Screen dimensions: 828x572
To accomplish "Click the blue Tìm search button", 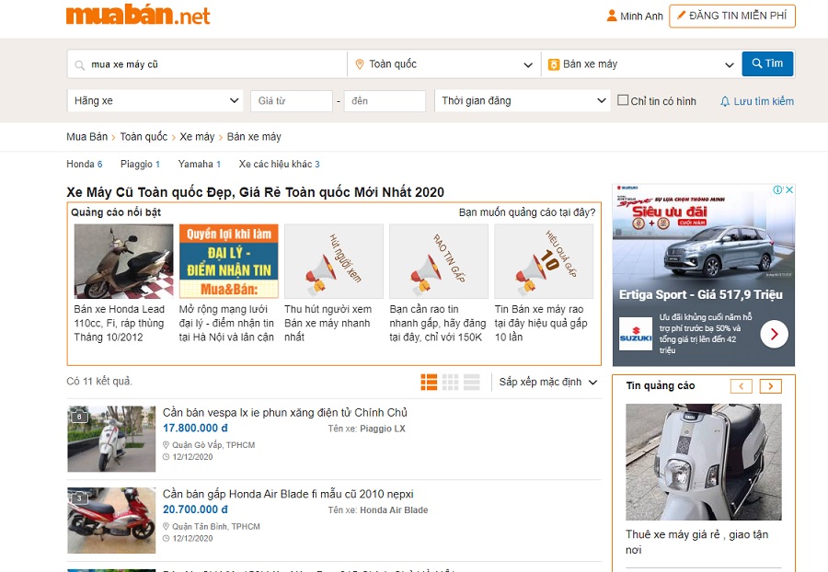I will pyautogui.click(x=767, y=63).
